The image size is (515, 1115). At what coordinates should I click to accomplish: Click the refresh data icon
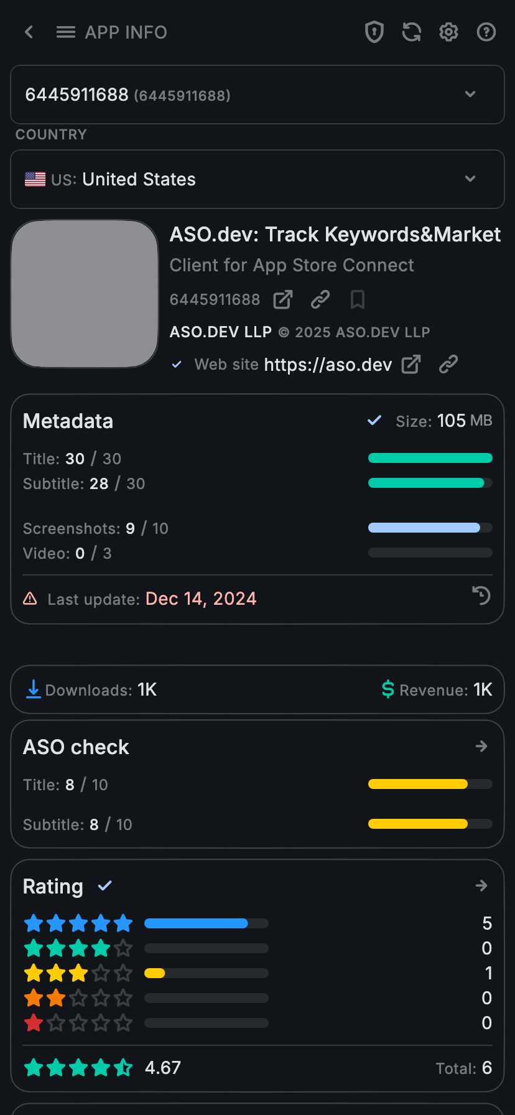coord(411,32)
